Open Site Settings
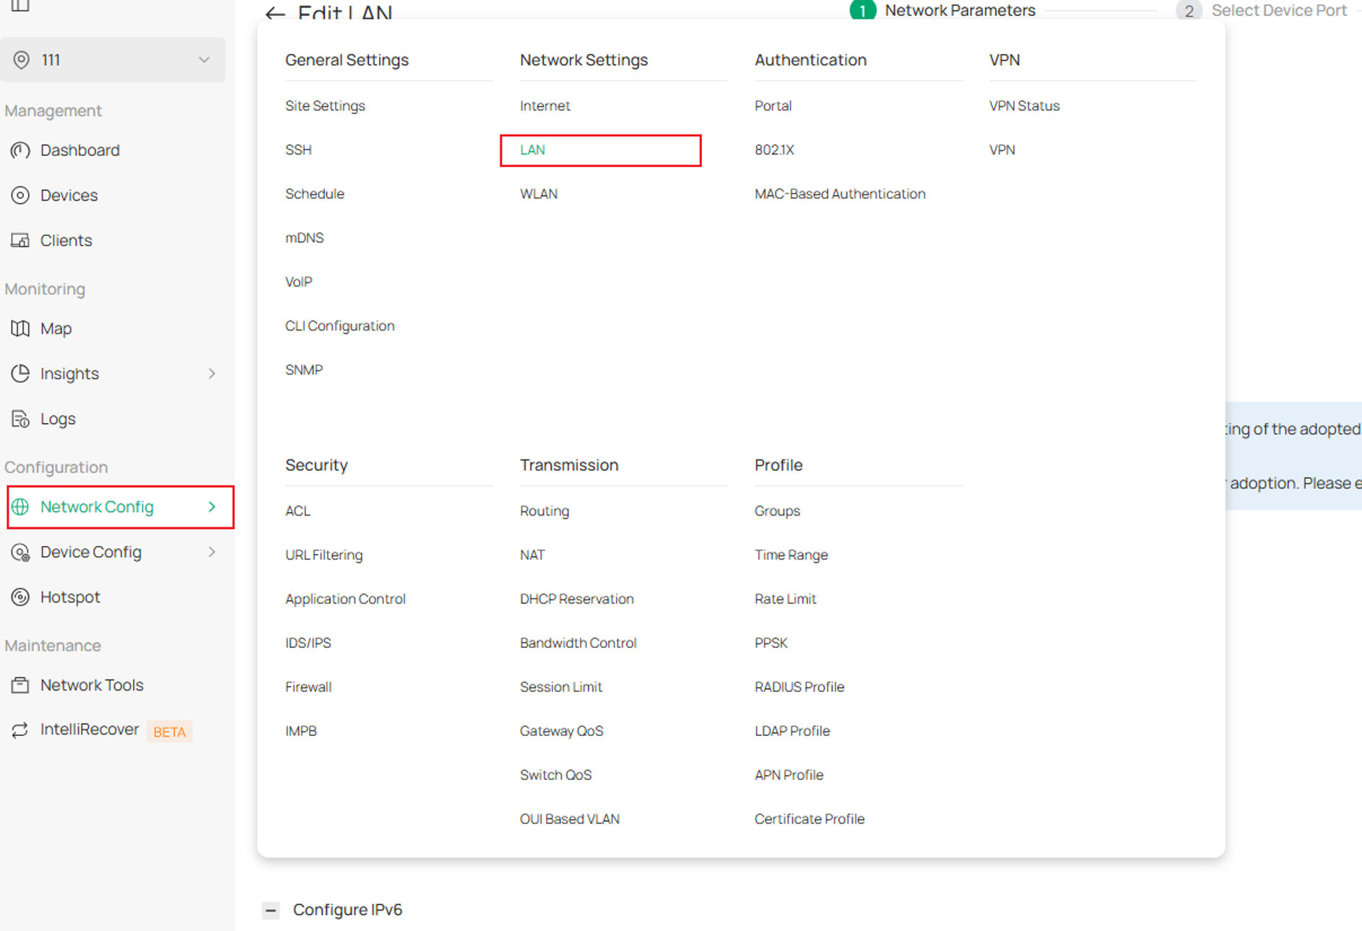Viewport: 1362px width, 931px height. [x=325, y=105]
